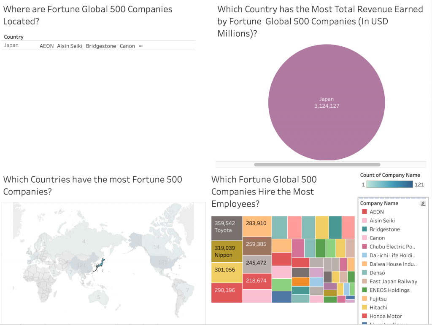Select Bridgestone color swatch in legend
Image resolution: width=432 pixels, height=325 pixels.
(364, 229)
